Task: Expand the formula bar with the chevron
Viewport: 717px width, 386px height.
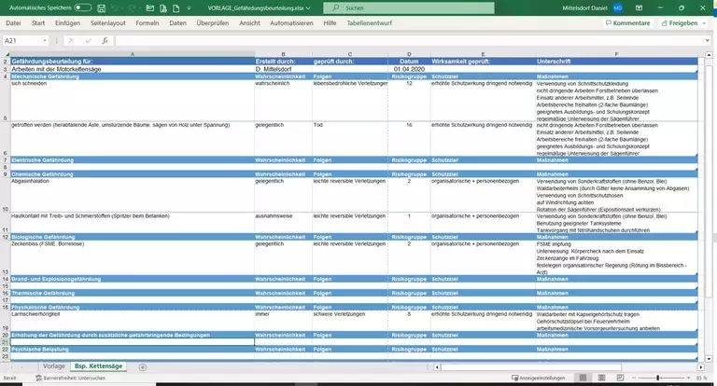Action: coord(708,41)
